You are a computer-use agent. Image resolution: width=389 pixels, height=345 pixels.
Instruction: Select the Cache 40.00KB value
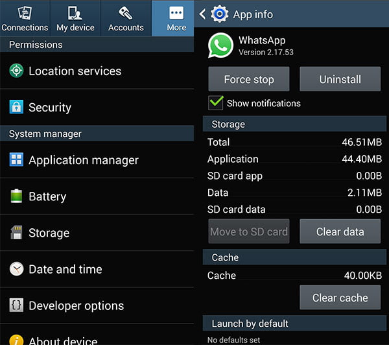tap(363, 276)
